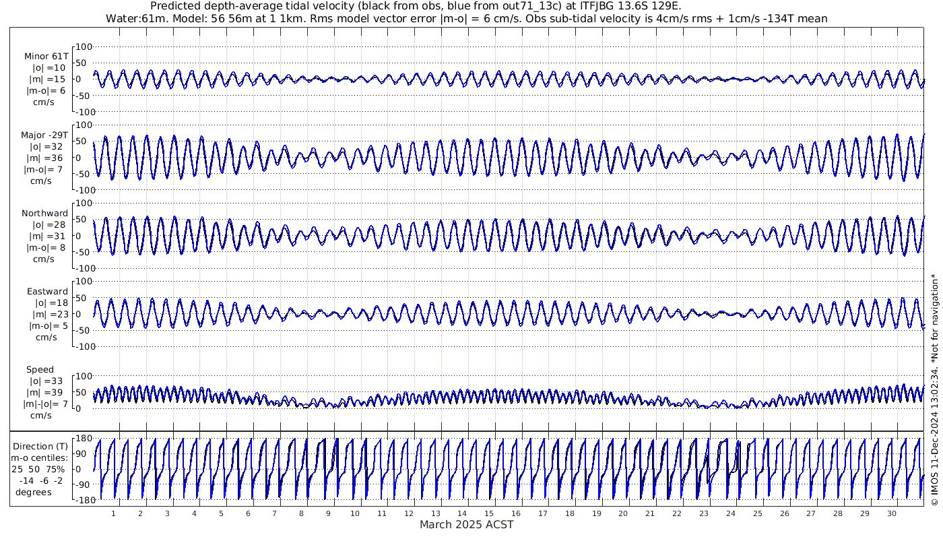943x539 pixels.
Task: Click the "Eastward" panel label
Action: tap(47, 292)
